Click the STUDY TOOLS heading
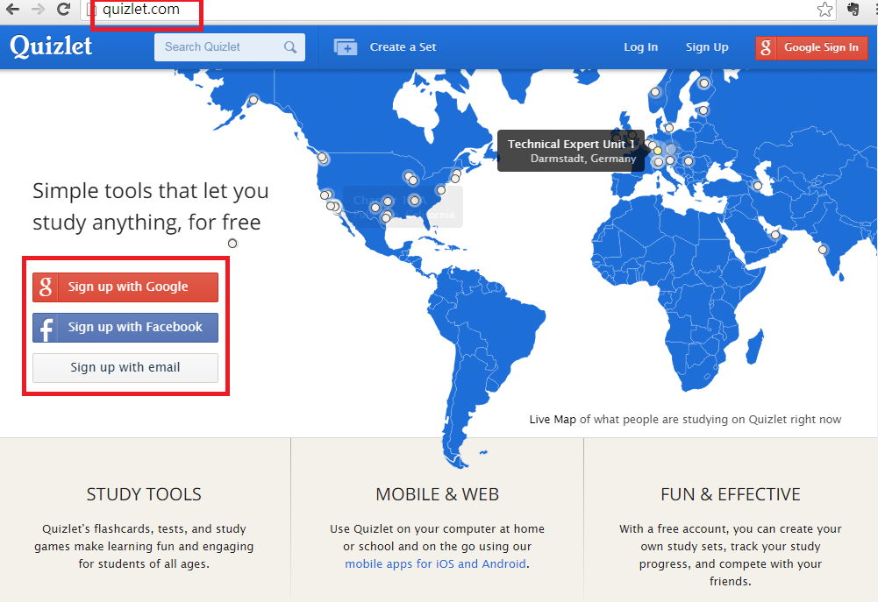The image size is (878, 602). 144,494
